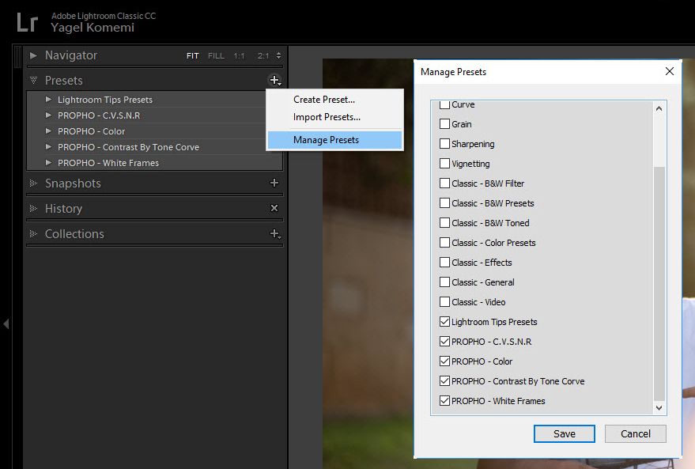Open the Collections plus menu
Screen dimensions: 695x469
click(x=275, y=233)
